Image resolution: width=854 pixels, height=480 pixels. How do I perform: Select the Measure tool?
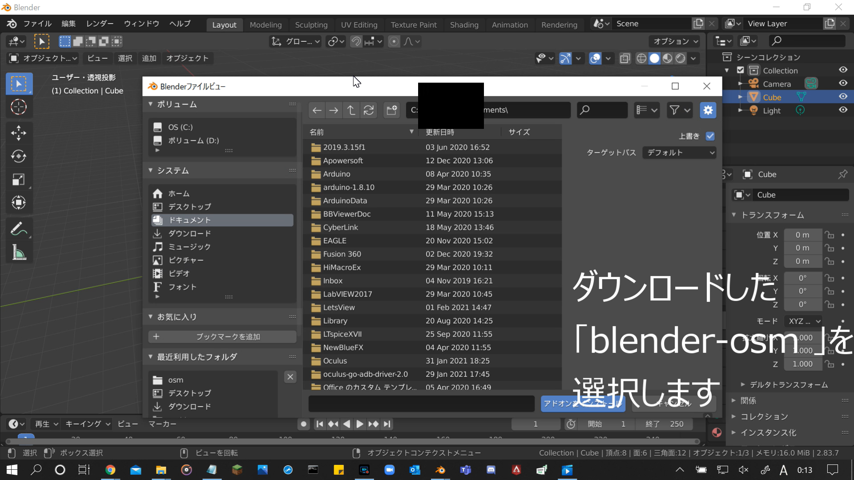click(x=19, y=253)
